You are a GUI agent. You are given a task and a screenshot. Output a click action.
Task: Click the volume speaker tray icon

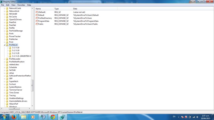pyautogui.click(x=197, y=117)
